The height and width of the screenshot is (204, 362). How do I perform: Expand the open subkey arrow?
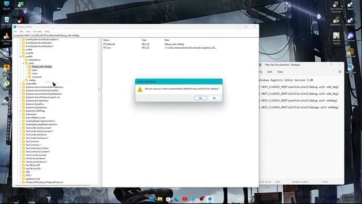point(27,70)
